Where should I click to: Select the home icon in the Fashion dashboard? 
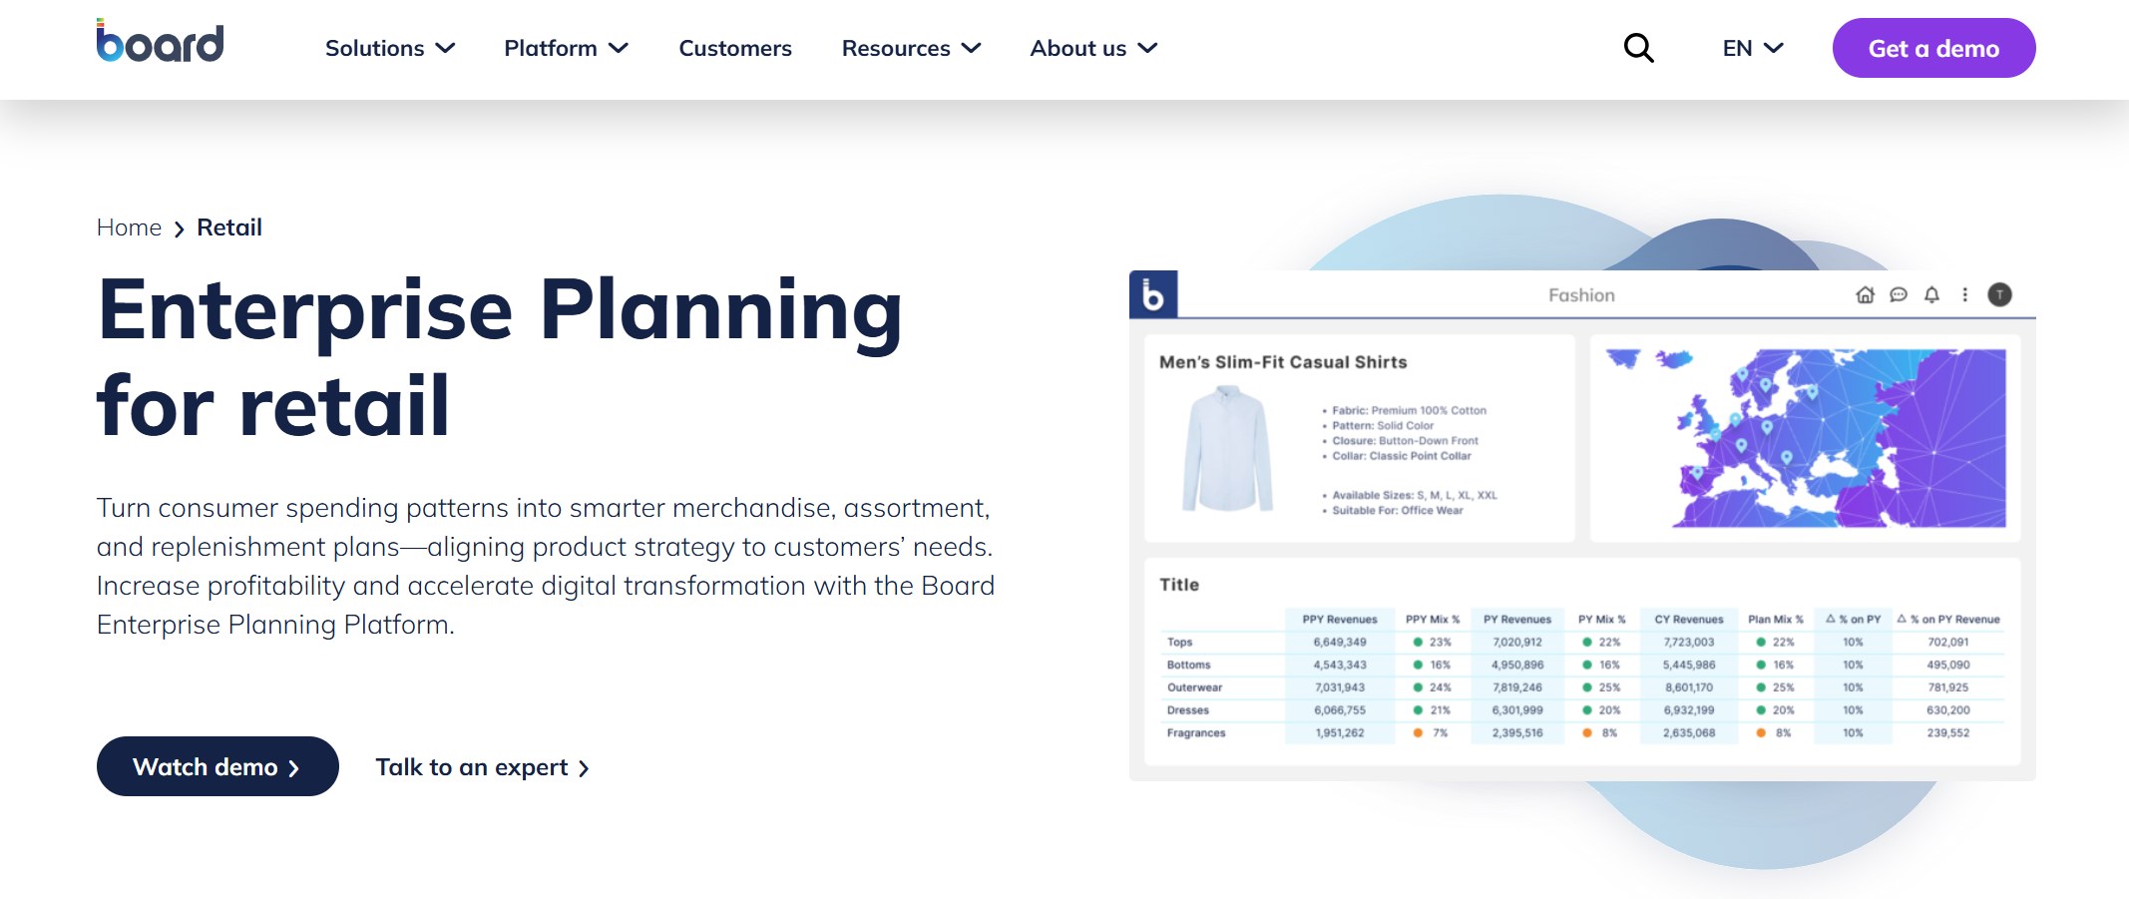(1864, 295)
